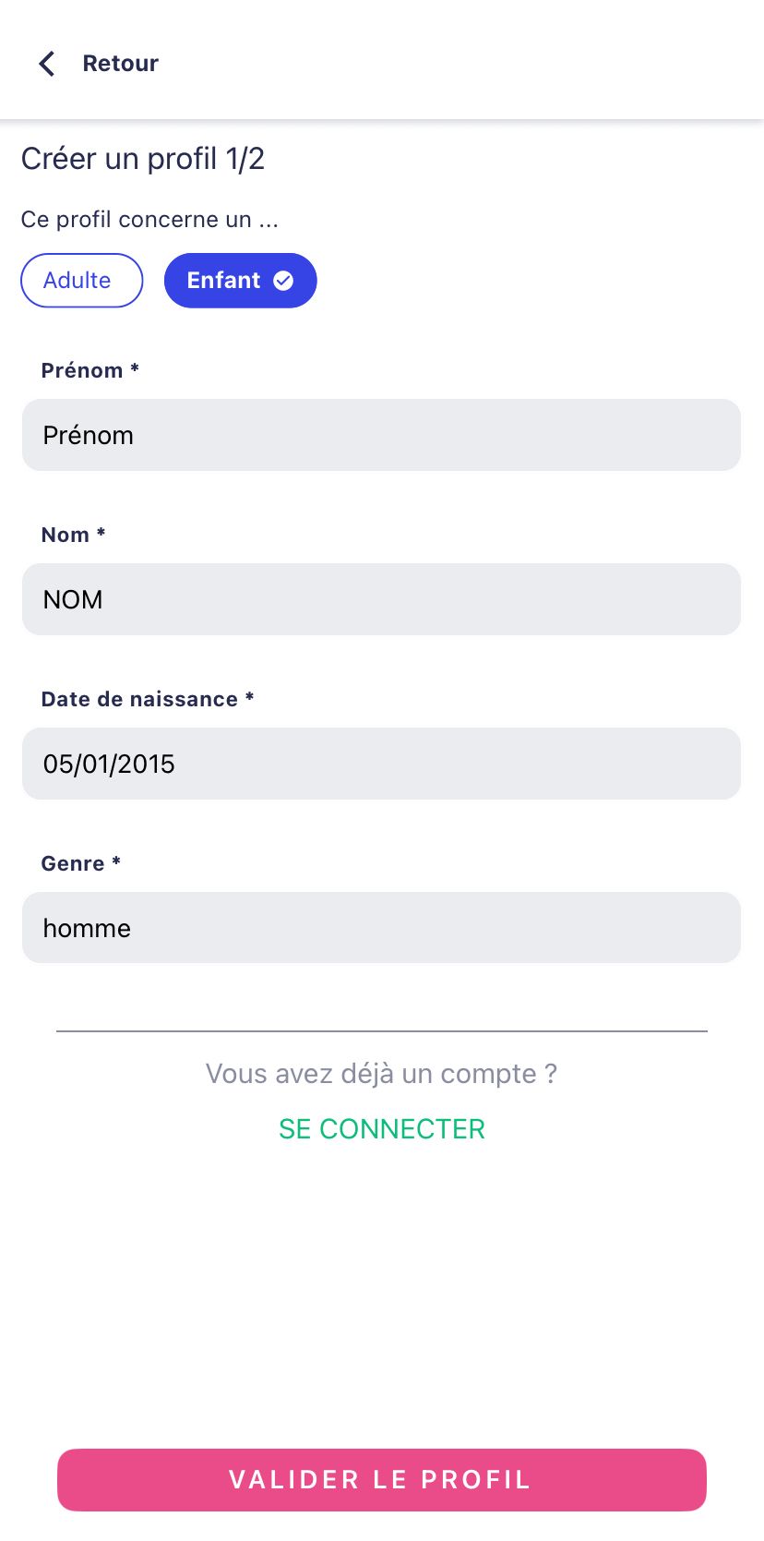Click the checkmark icon inside Enfant

pos(283,281)
